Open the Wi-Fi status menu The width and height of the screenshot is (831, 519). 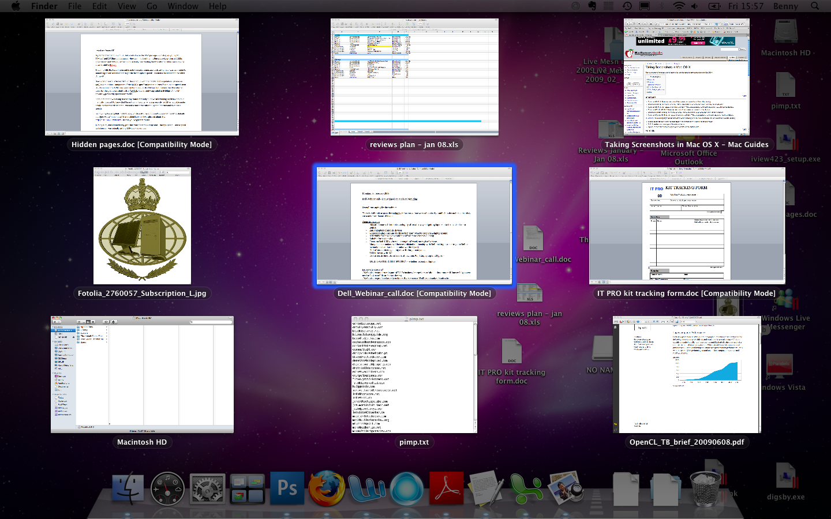[679, 6]
